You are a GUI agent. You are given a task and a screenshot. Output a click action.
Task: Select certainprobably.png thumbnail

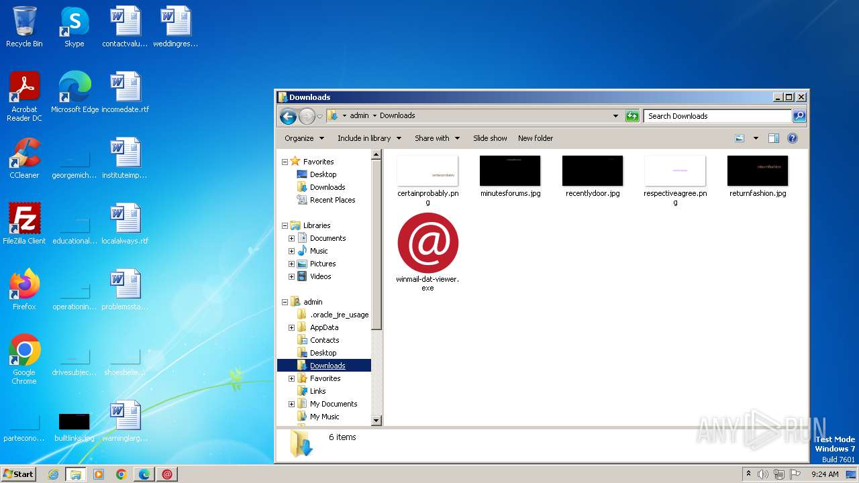tap(427, 180)
